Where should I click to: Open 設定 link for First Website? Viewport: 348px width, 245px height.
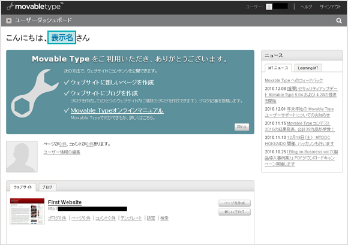click(151, 218)
